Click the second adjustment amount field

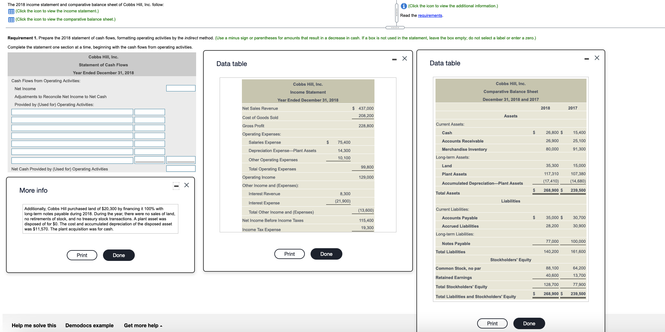tap(150, 120)
